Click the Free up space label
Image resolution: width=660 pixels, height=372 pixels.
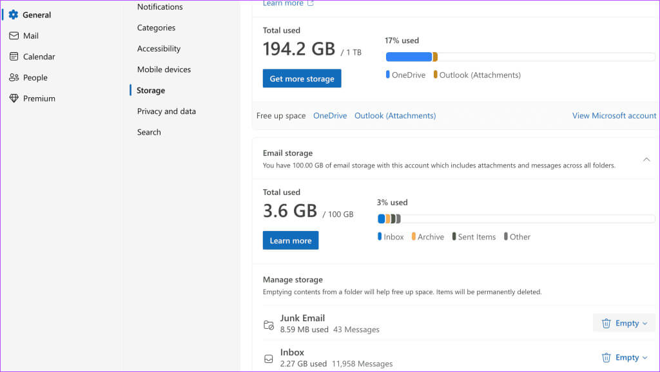(281, 116)
